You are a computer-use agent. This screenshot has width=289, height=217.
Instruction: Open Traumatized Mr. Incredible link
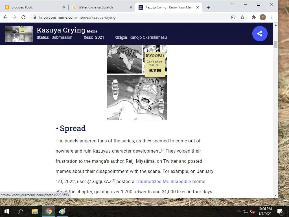coord(163,182)
